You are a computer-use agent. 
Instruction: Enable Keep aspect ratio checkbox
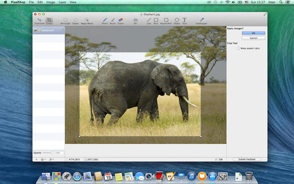pos(239,48)
